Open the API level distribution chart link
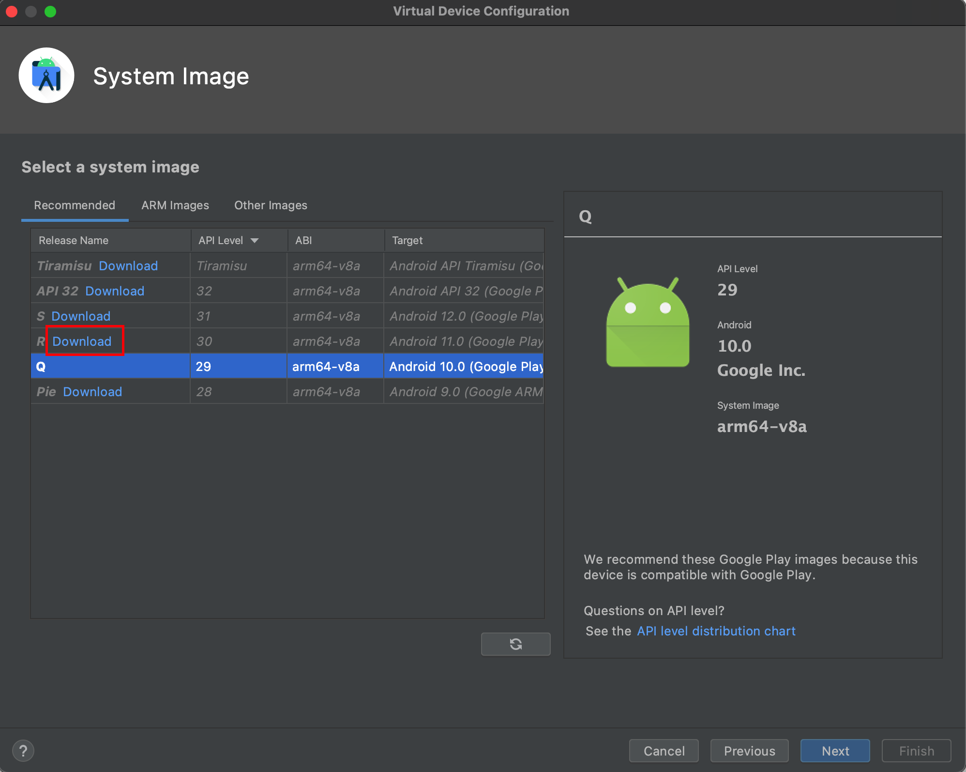The height and width of the screenshot is (772, 966). coord(716,631)
